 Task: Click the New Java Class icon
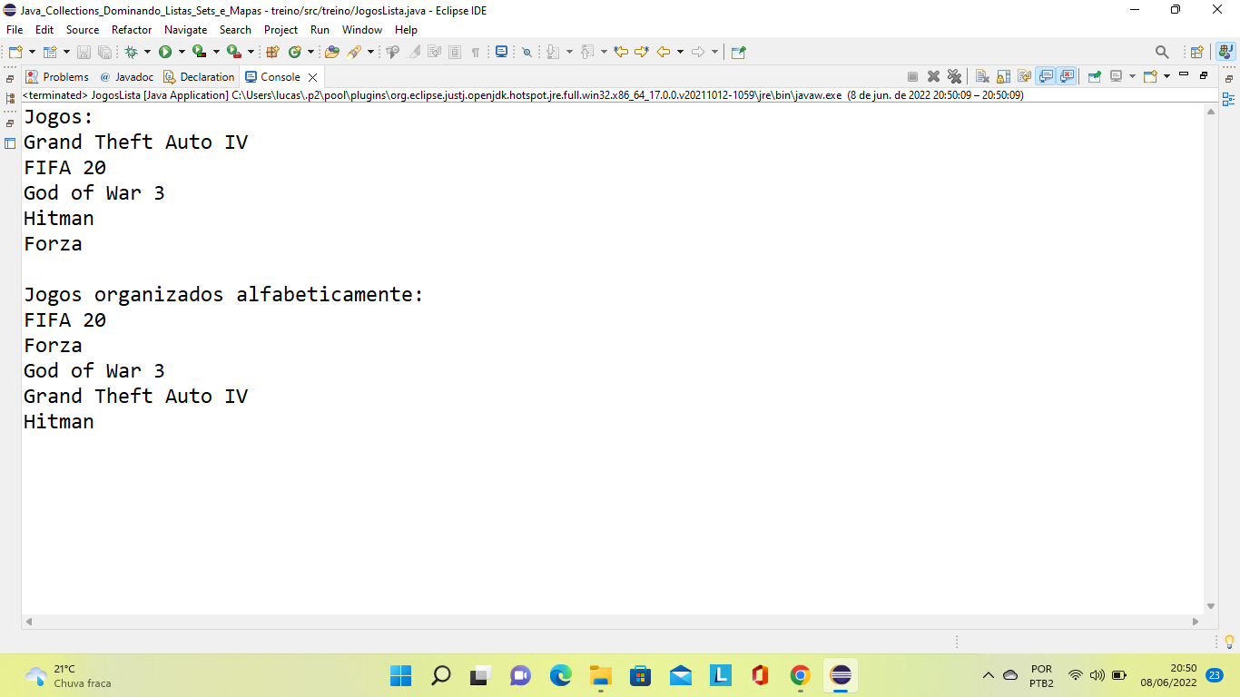click(295, 52)
